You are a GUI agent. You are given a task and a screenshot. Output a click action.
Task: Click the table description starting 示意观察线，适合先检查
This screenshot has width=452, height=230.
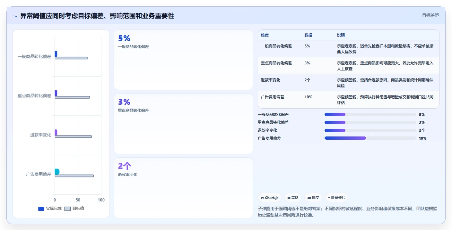385,49
